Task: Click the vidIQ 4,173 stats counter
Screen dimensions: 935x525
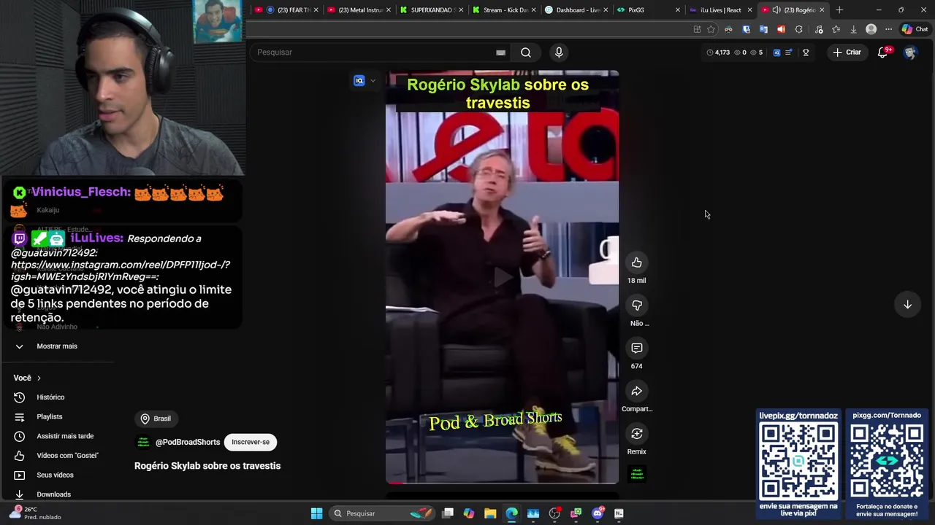Action: [718, 52]
